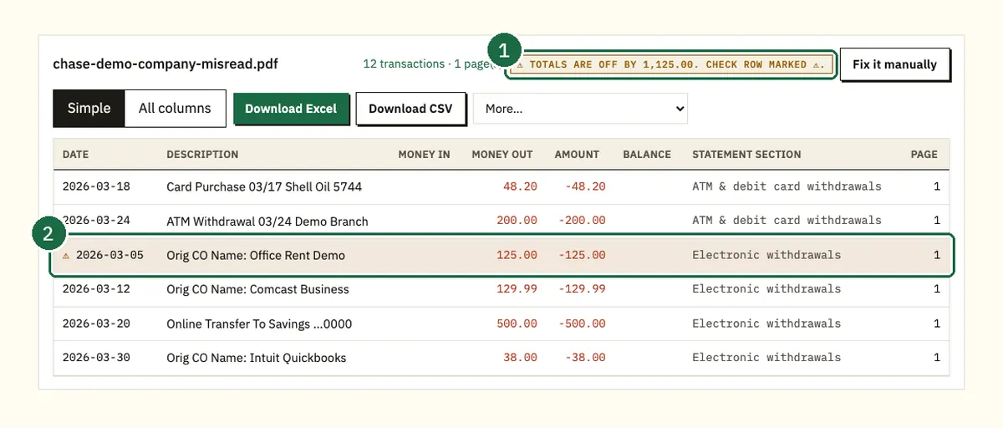Download the Excel file

291,109
